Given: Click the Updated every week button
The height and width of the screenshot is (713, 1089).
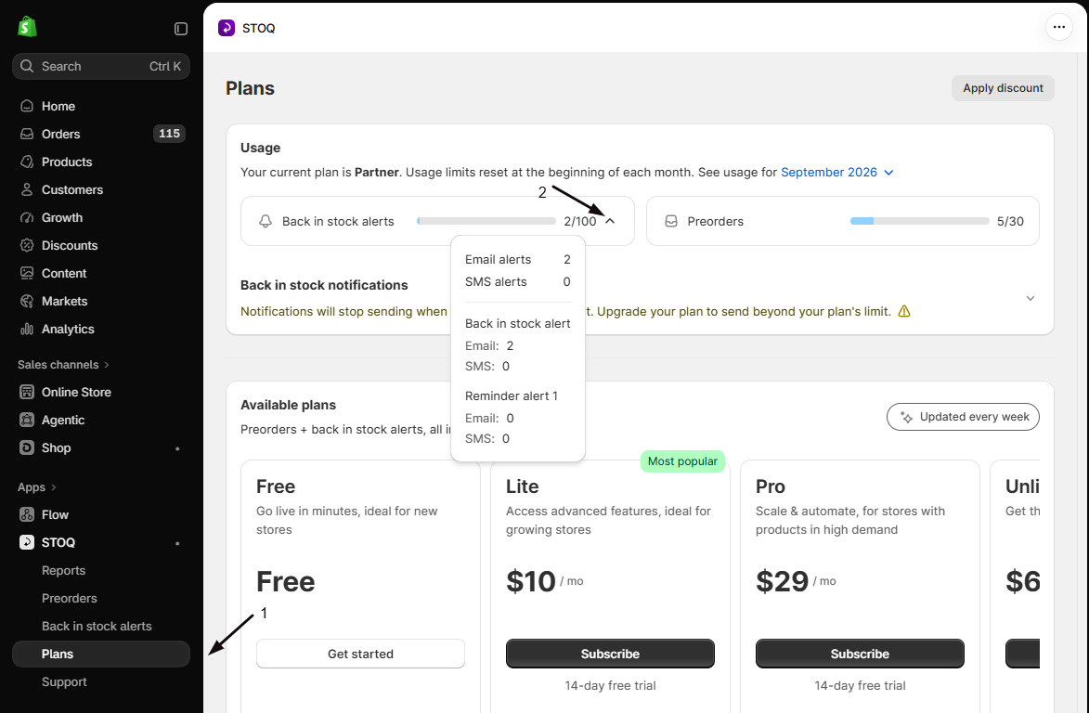Looking at the screenshot, I should click(x=963, y=417).
